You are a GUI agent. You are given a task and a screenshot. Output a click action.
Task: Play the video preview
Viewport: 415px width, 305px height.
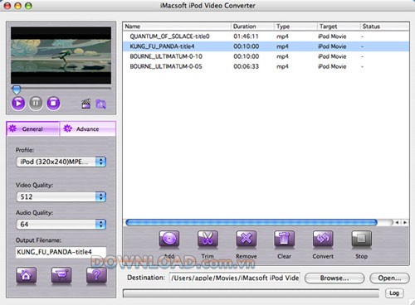click(x=18, y=104)
